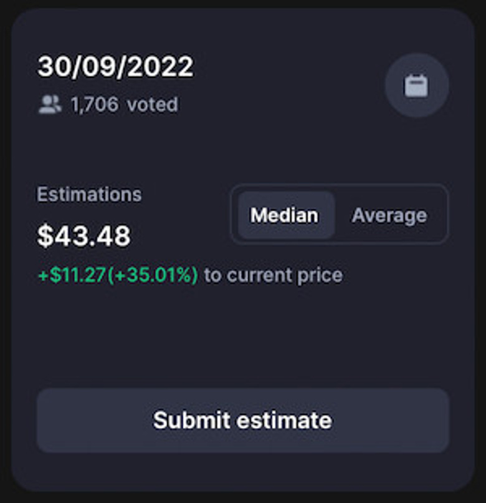The width and height of the screenshot is (486, 503).
Task: Click the voters people icon
Action: (50, 104)
